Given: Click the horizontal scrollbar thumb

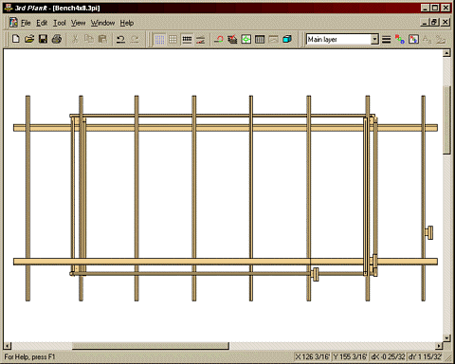Looking at the screenshot, I should click(151, 346).
